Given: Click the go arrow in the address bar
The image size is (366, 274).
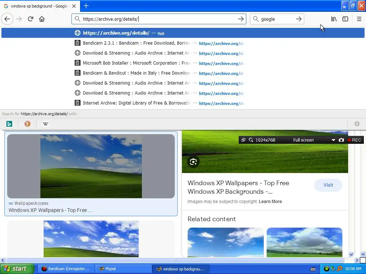Looking at the screenshot, I should pyautogui.click(x=241, y=19).
